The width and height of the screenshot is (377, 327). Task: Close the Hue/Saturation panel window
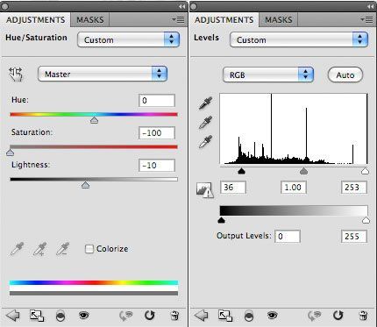[5, 6]
